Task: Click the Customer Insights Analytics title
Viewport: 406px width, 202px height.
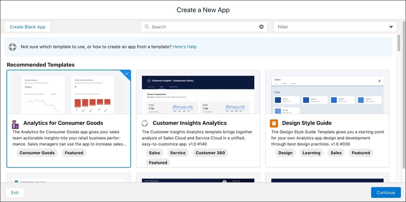Action: (x=190, y=123)
